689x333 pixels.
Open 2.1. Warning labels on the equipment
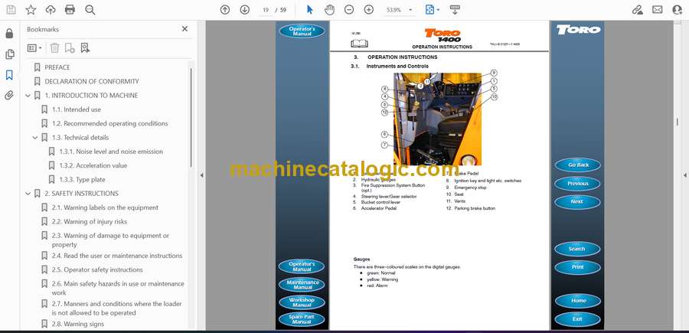tap(105, 207)
